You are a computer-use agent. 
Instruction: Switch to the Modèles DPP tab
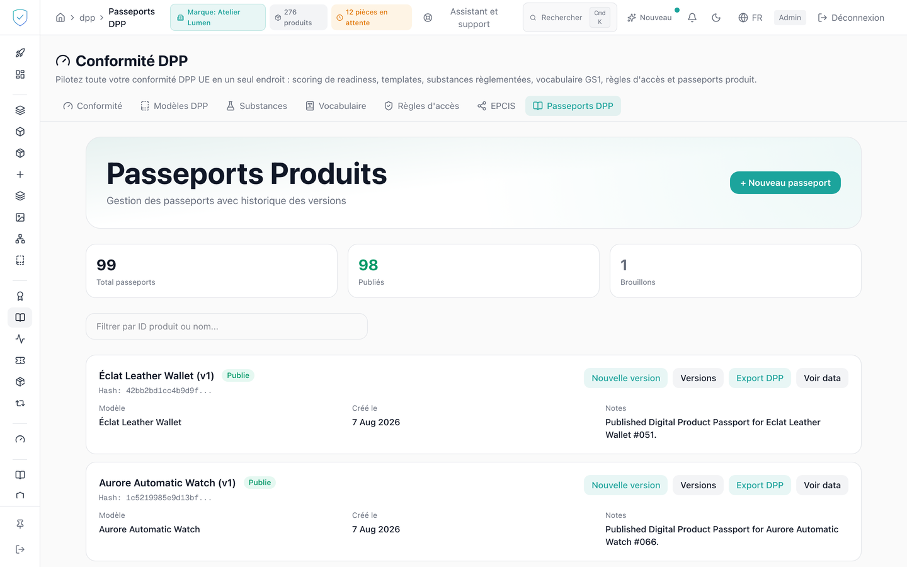click(x=174, y=106)
